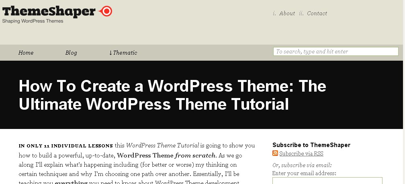This screenshot has height=184, width=405.
Task: Open the Contact page link
Action: tap(317, 13)
